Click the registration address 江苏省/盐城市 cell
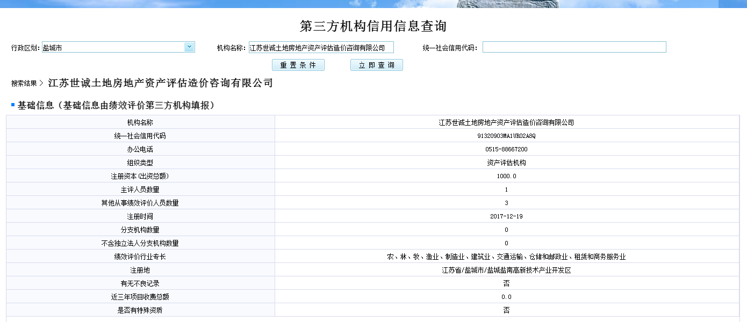747x322 pixels. coord(506,270)
